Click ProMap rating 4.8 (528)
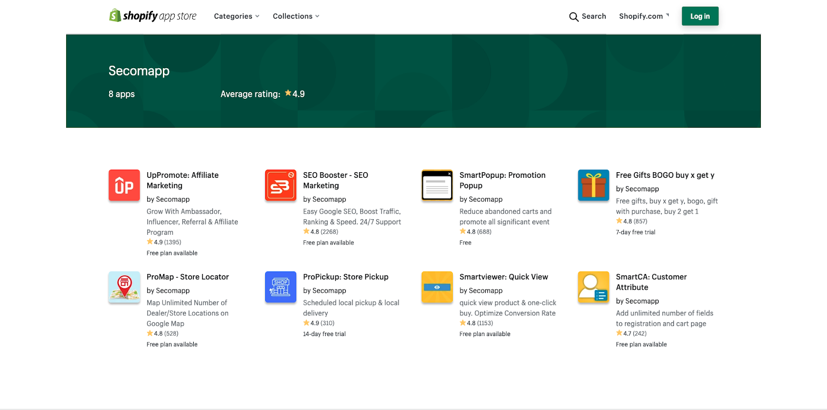Viewport: 827px width, 410px height. [x=162, y=333]
